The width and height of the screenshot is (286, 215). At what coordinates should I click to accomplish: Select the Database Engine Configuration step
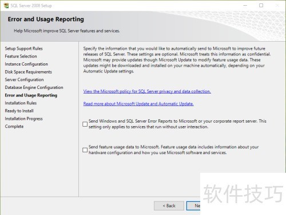point(34,87)
